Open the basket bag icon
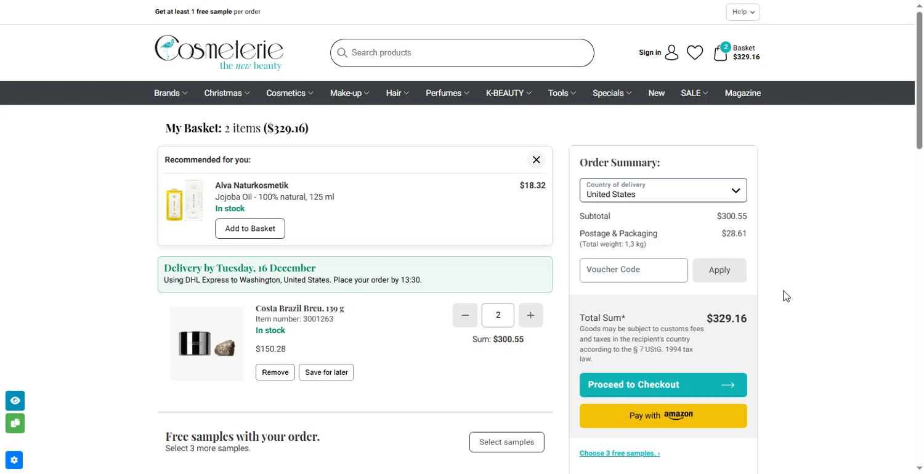Viewport: 924px width, 474px height. point(721,52)
